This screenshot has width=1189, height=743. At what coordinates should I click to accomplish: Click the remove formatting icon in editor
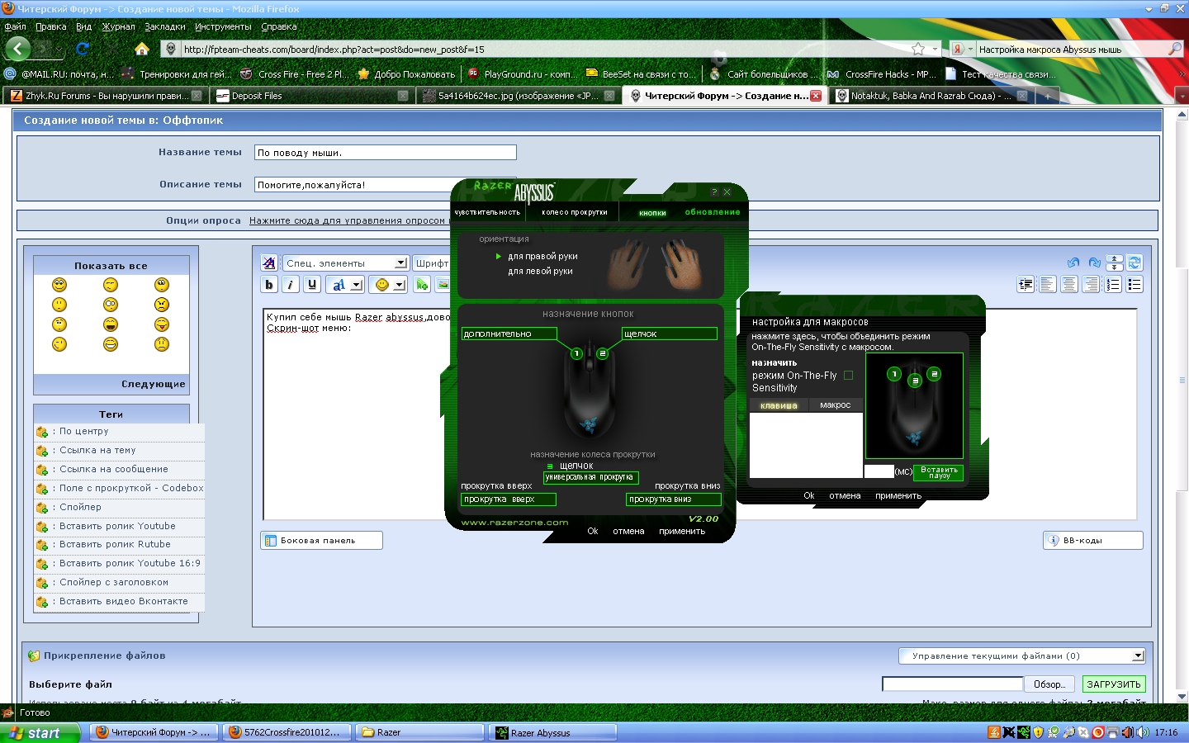click(268, 263)
